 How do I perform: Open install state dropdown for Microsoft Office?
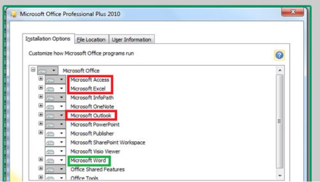(x=48, y=71)
